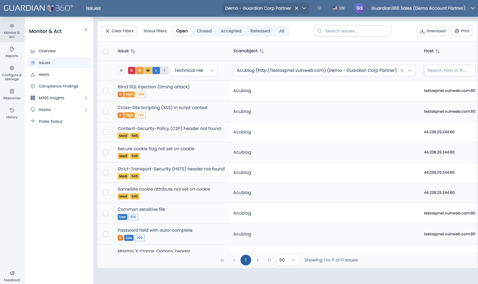The image size is (478, 284).
Task: Click the Download button
Action: tap(433, 31)
